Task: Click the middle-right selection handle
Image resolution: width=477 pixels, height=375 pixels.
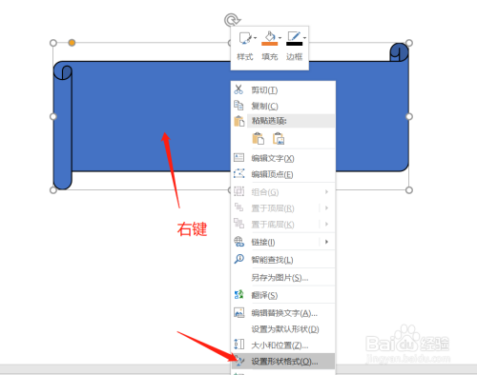Action: 409,116
